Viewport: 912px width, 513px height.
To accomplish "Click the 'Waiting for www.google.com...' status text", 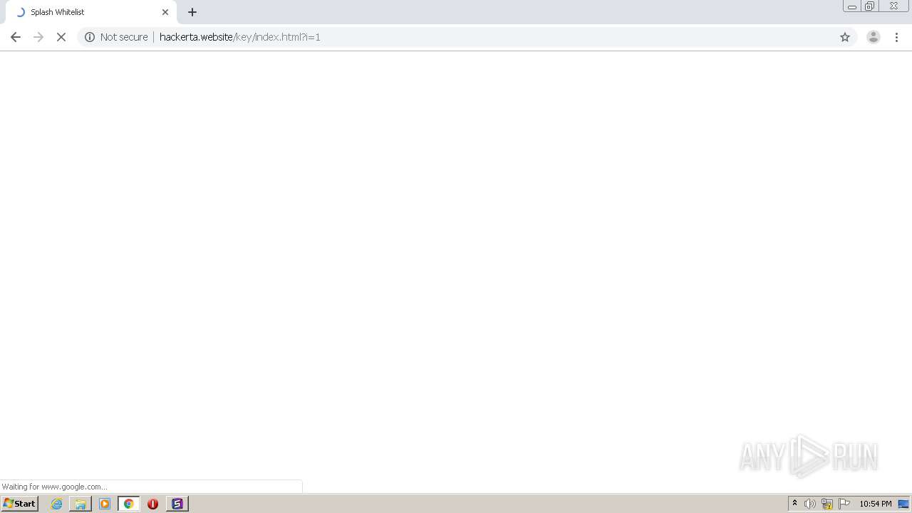I will [x=55, y=487].
